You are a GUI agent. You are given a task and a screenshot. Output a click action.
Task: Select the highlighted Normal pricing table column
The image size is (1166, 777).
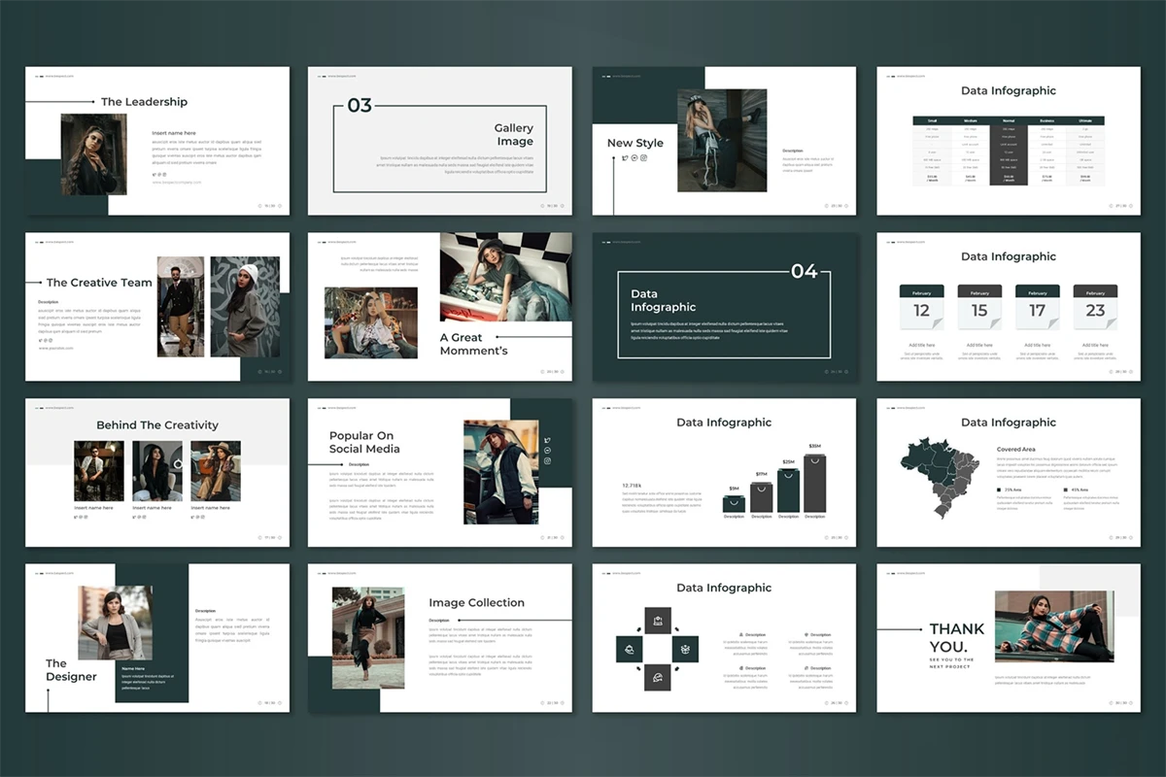coord(1008,151)
